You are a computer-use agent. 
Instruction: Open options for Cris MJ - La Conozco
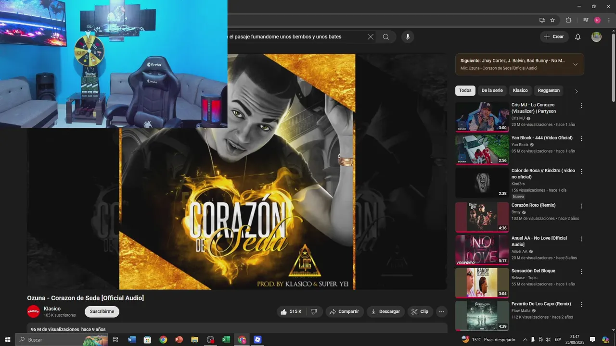click(581, 106)
